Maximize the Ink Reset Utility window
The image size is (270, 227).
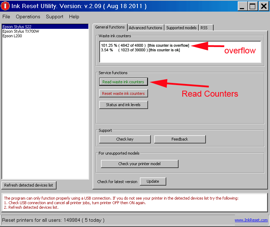coord(252,6)
